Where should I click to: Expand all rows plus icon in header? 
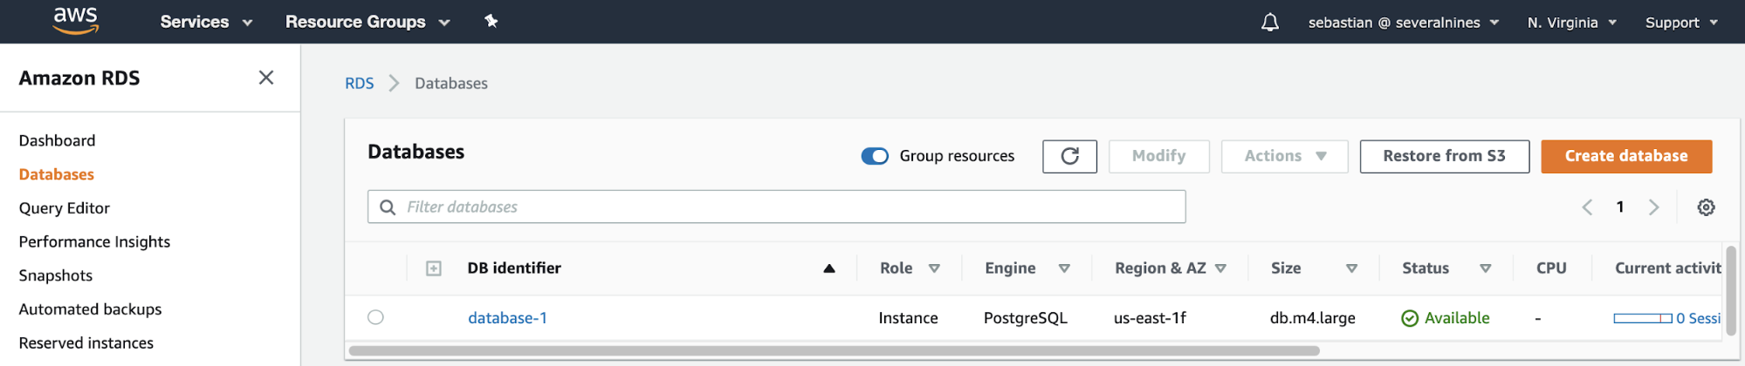(433, 268)
